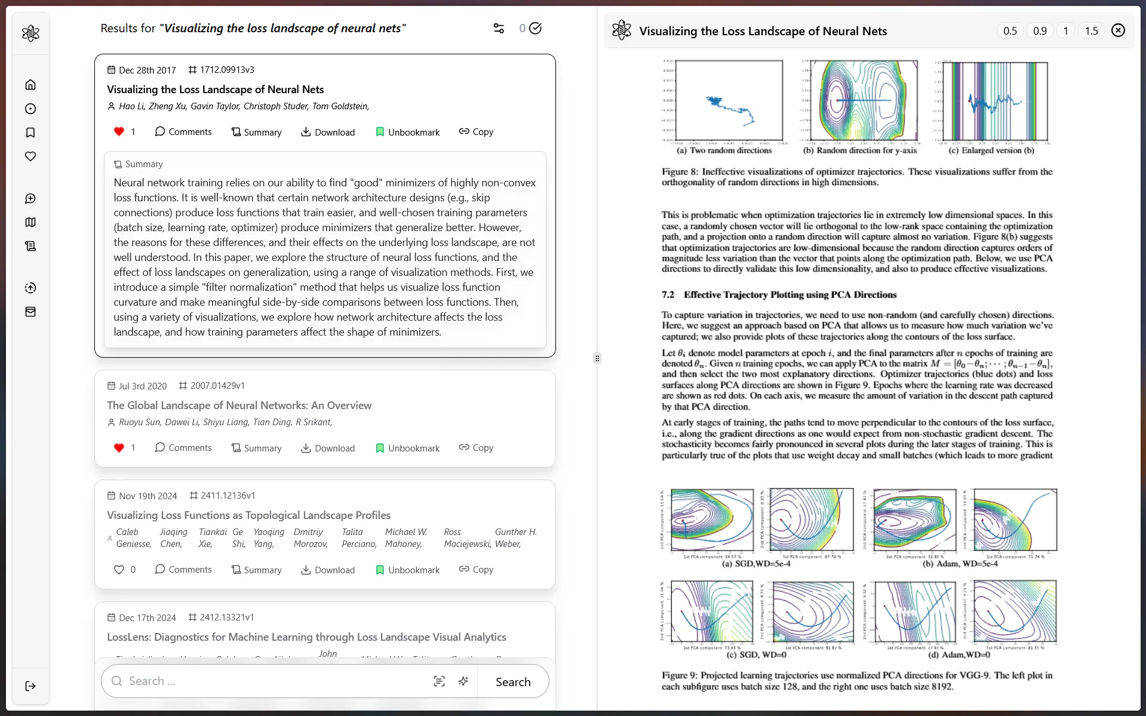Screen dimensions: 1146x716
Task: Collapse Summary of 'Visualizing the Loss Landscape'
Action: pyautogui.click(x=256, y=132)
